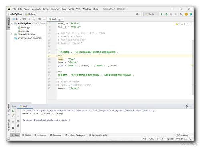The width and height of the screenshot is (200, 147).
Task: Open the Event Log
Action: pyautogui.click(x=182, y=135)
